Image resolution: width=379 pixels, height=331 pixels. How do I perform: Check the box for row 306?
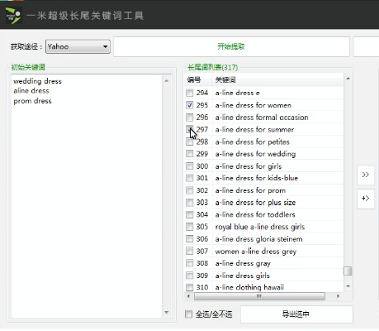point(190,239)
